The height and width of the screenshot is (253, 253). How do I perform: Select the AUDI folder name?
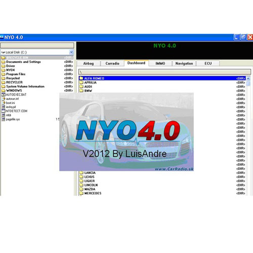tap(88, 87)
